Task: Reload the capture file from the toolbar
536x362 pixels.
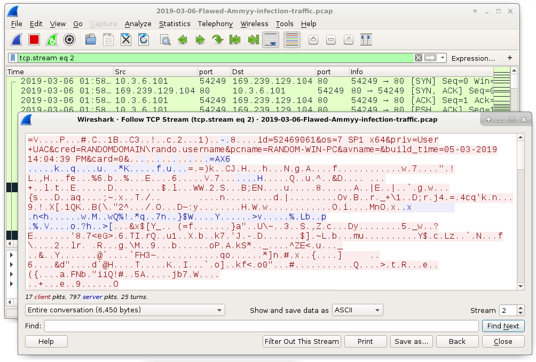Action: [x=144, y=40]
